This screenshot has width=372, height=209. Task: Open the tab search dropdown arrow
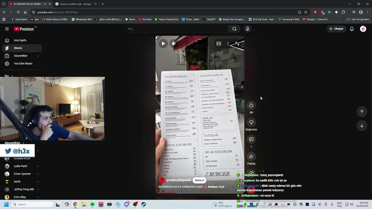pos(3,4)
